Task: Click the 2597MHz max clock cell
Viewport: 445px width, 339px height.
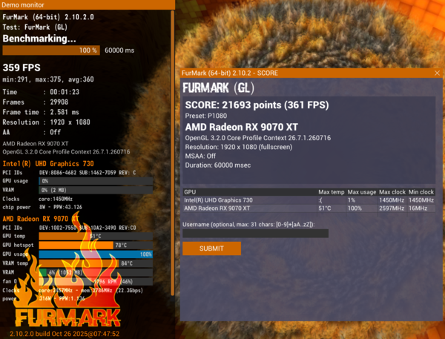Action: click(392, 208)
